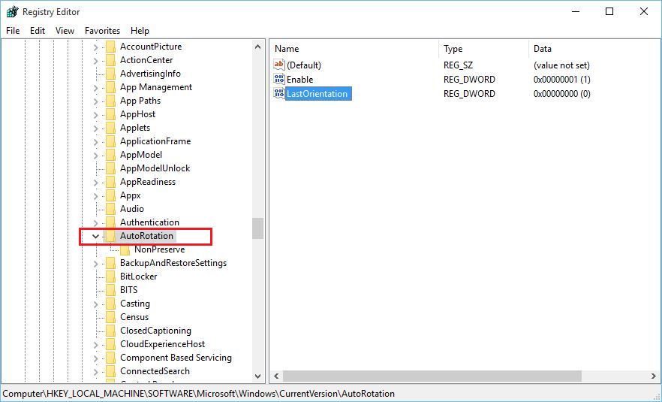Expand the App Paths key
This screenshot has height=402, width=662.
click(96, 101)
